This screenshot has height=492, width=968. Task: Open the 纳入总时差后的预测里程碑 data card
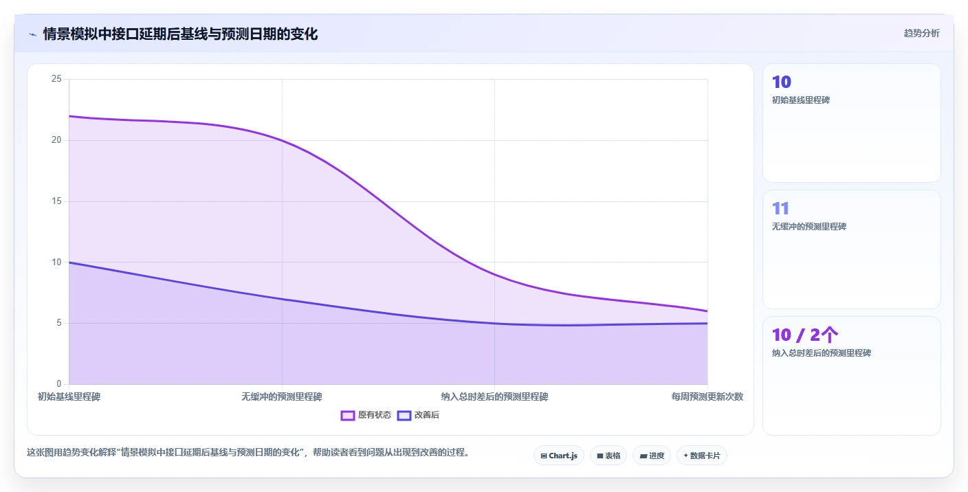point(851,376)
